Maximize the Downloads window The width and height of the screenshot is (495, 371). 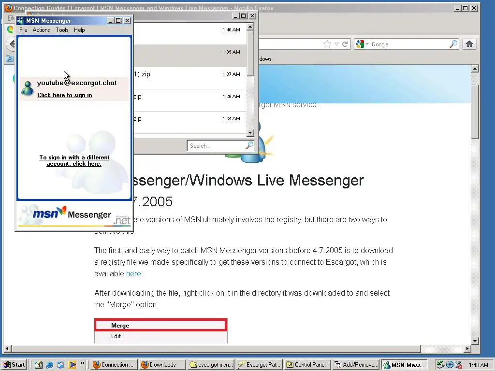(x=244, y=16)
